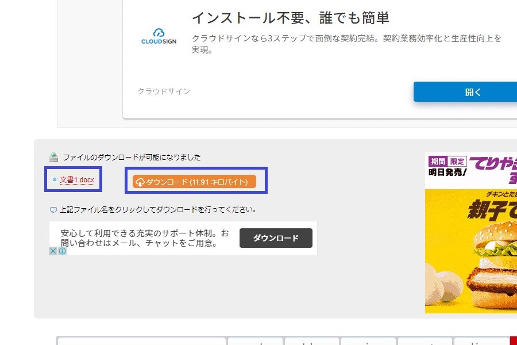Viewport: 517px width, 345px height.
Task: Click the CloudSign logo in the ad
Action: click(x=159, y=37)
